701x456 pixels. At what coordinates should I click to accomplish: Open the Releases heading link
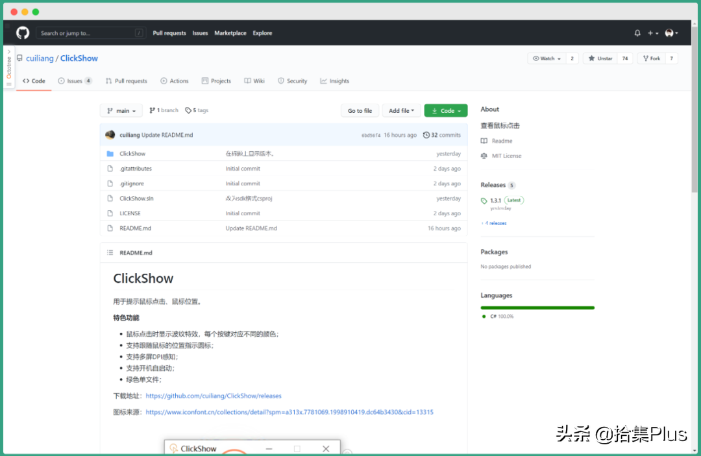(x=493, y=185)
